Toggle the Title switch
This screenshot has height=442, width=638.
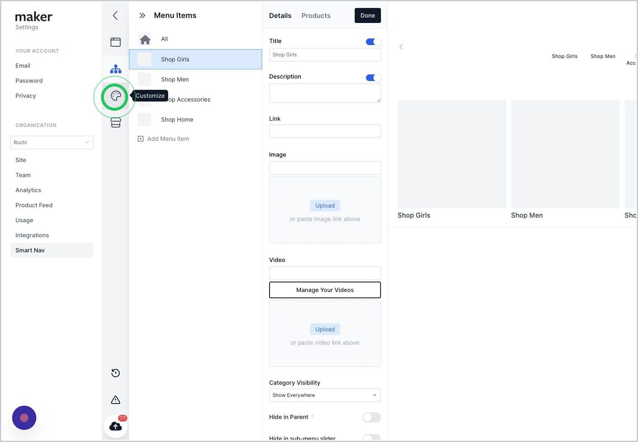point(373,42)
